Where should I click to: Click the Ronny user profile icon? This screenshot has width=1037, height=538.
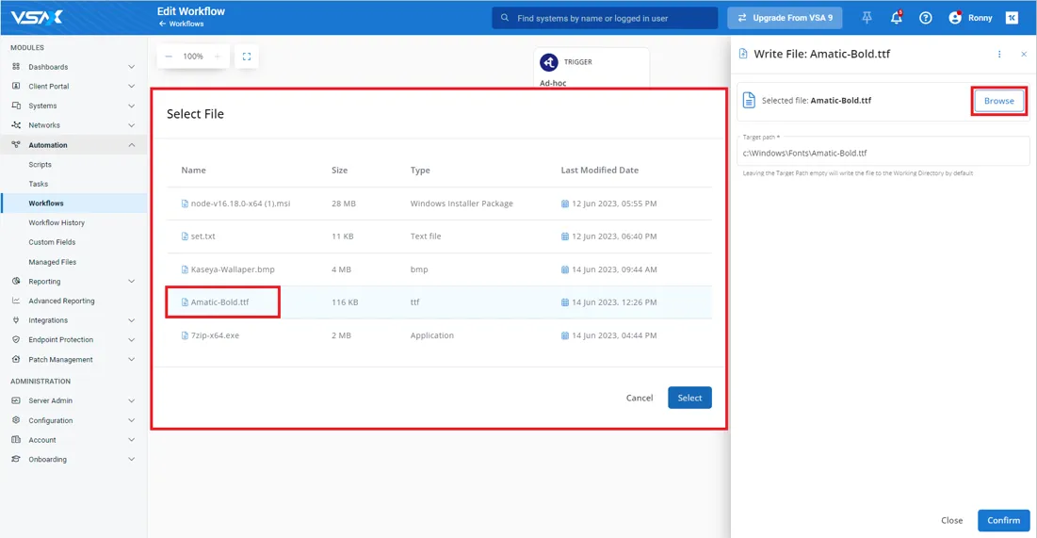[955, 18]
